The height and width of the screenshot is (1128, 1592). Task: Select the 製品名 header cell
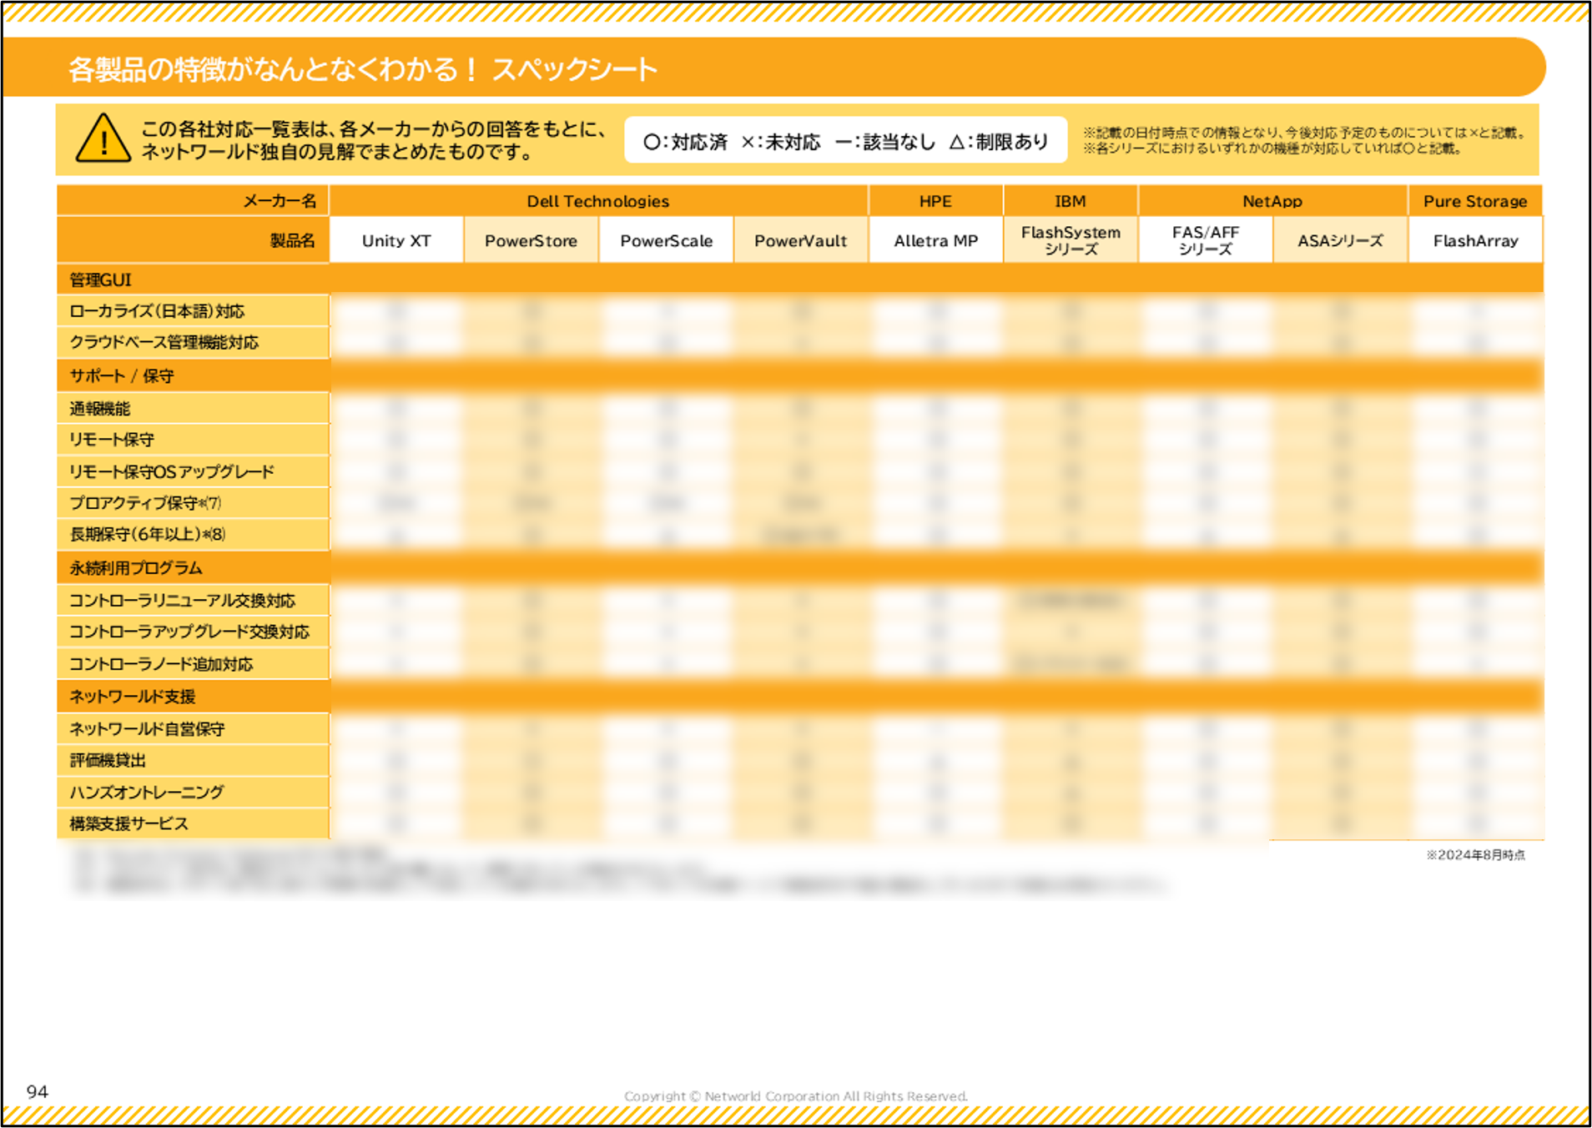[193, 240]
